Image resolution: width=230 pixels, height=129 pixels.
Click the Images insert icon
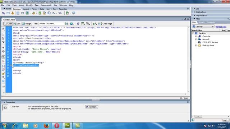(27, 13)
